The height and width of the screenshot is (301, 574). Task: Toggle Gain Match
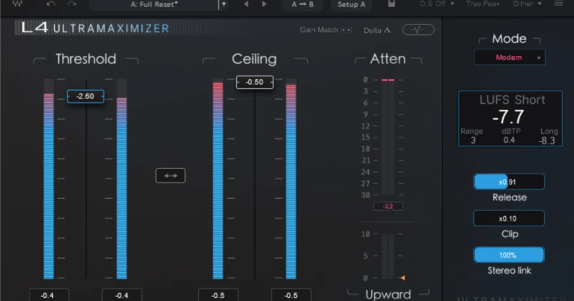[x=326, y=30]
